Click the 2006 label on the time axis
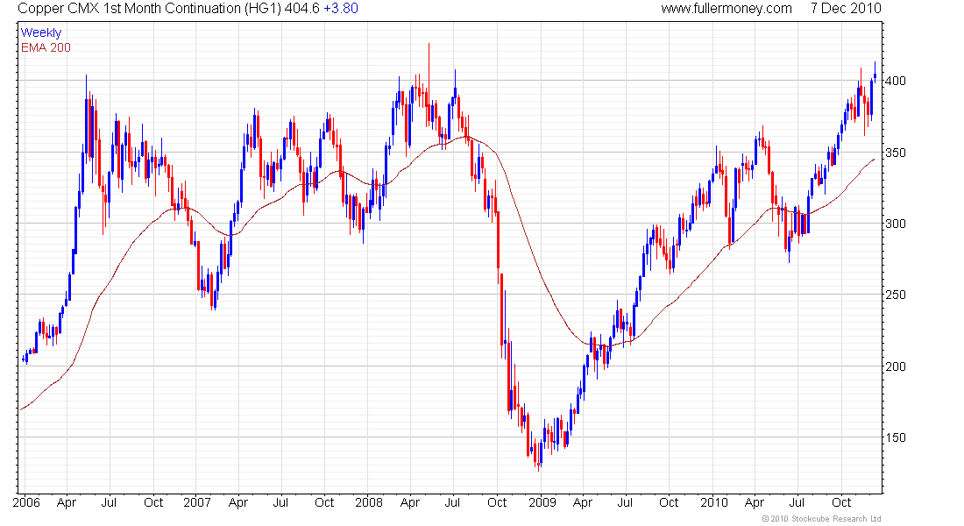The image size is (964, 526). pos(26,503)
